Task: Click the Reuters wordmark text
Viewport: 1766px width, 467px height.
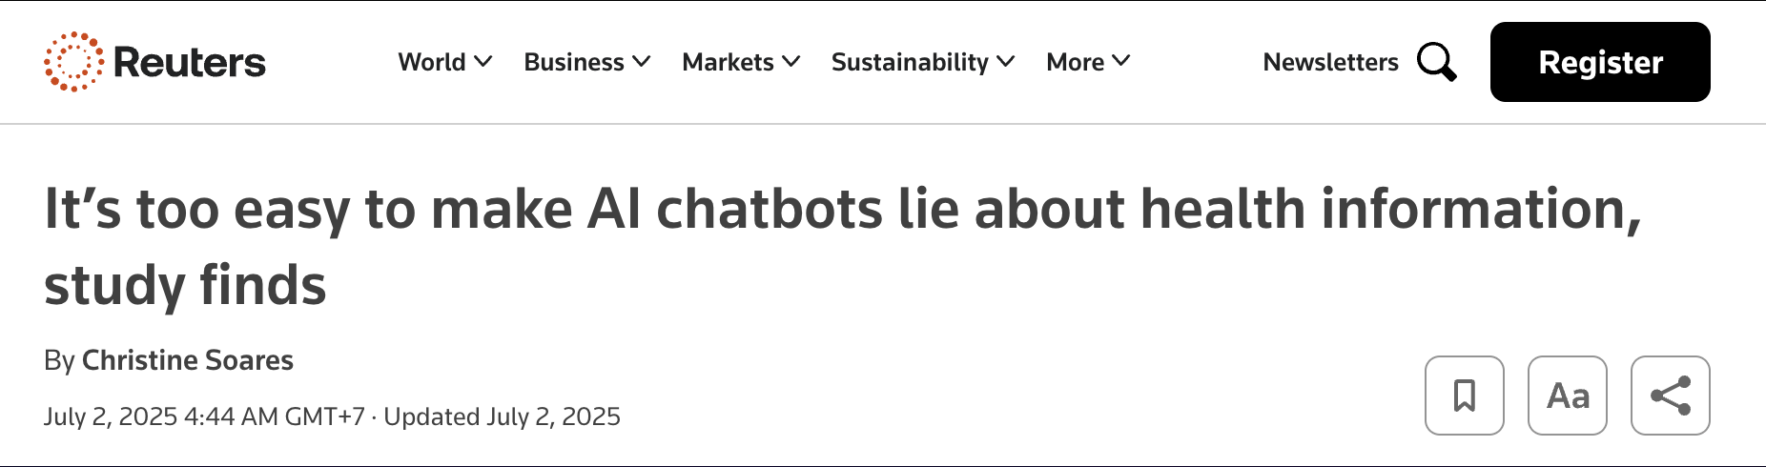Action: click(190, 63)
